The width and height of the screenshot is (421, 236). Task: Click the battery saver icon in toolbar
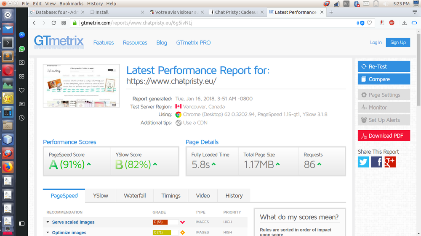[x=414, y=23]
